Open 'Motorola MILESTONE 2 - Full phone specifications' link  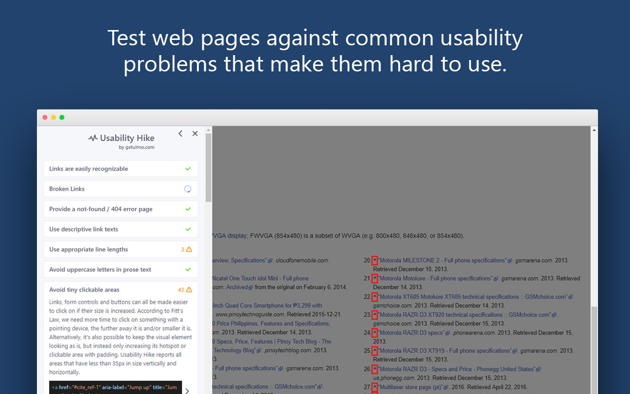pyautogui.click(x=442, y=260)
